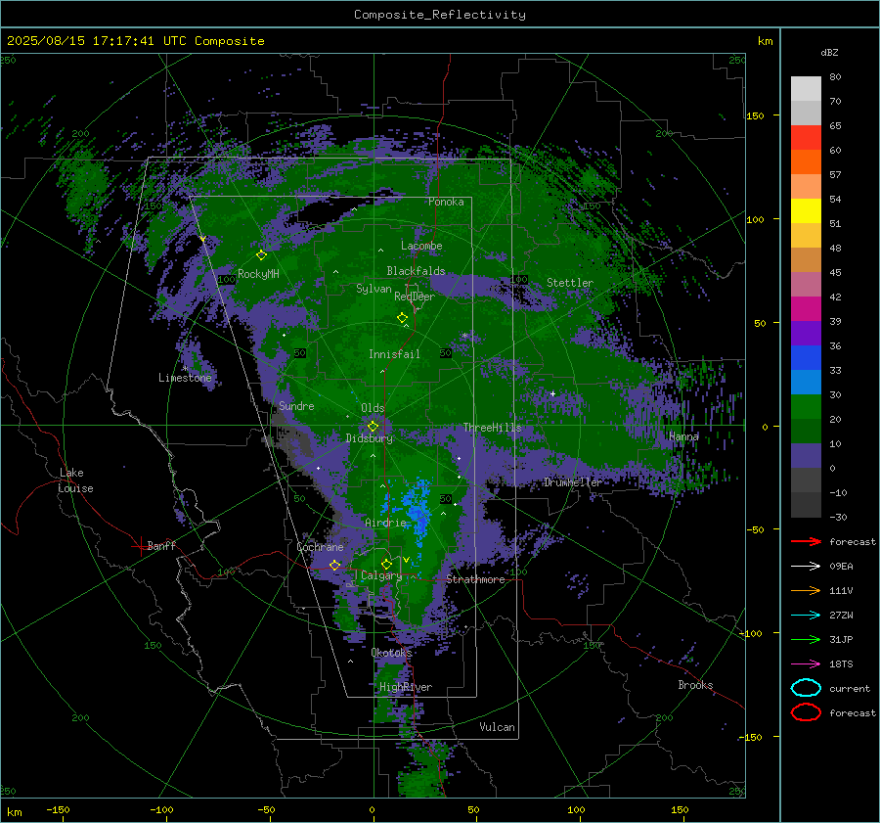Screen dimensions: 880x823
Task: Click the red cross marker at Banff
Action: point(140,546)
